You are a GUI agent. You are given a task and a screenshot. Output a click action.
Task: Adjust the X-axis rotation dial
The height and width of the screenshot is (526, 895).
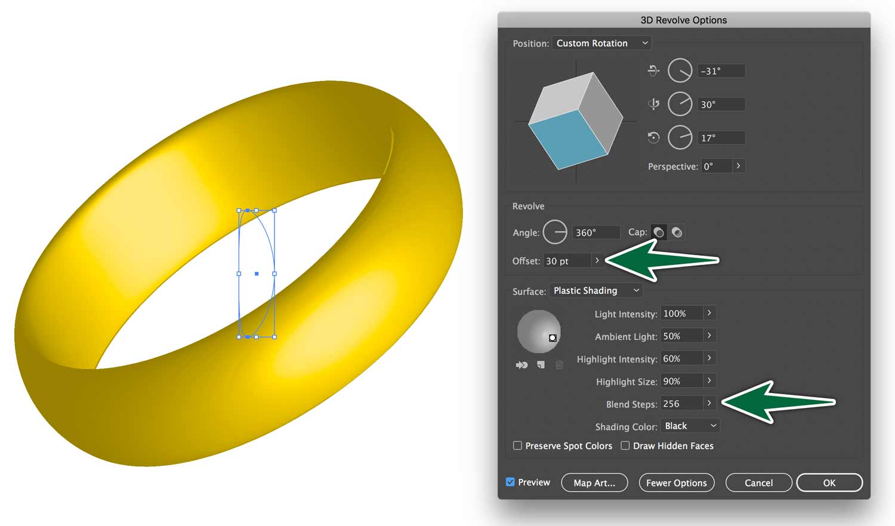point(680,71)
